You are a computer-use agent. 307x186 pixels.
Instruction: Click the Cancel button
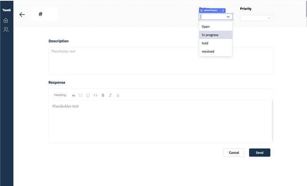pyautogui.click(x=234, y=153)
